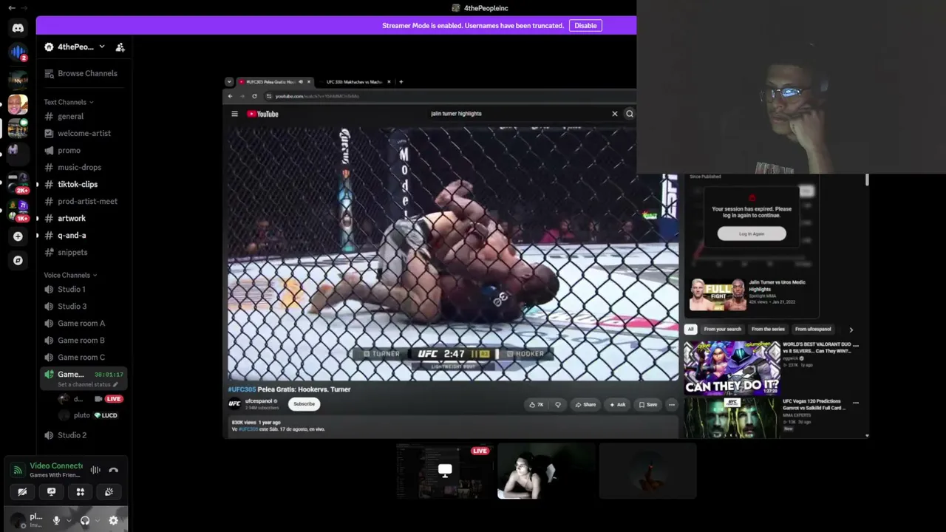This screenshot has width=946, height=532.
Task: Clear YouTube search with X icon
Action: point(614,114)
